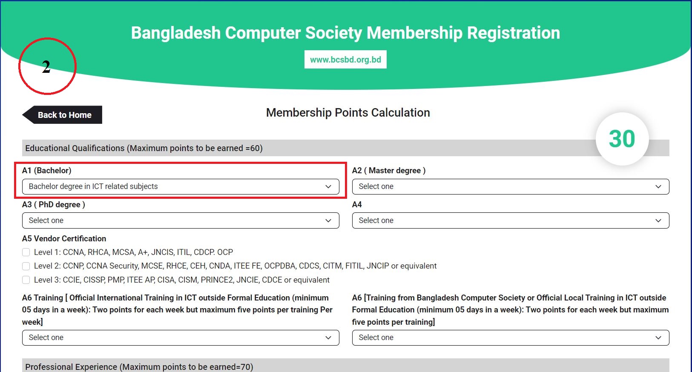Click the chevron arrow on the A4 dropdown
The image size is (692, 372).
[x=658, y=220]
